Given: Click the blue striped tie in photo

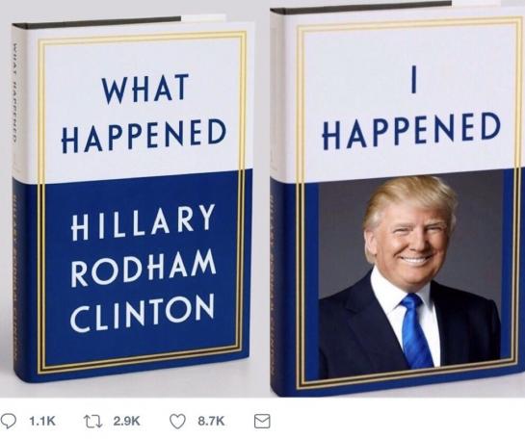Looking at the screenshot, I should point(416,330).
